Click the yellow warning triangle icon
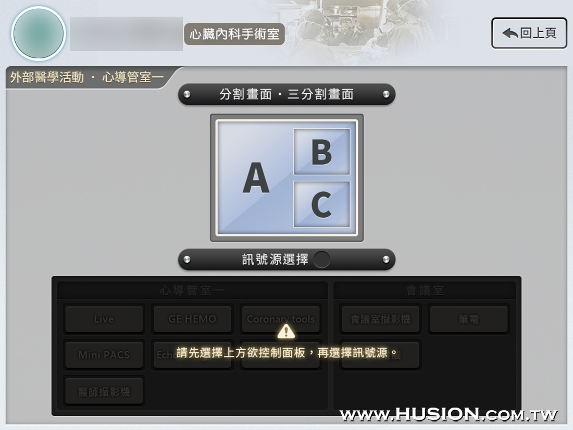The image size is (573, 430). pos(286,331)
